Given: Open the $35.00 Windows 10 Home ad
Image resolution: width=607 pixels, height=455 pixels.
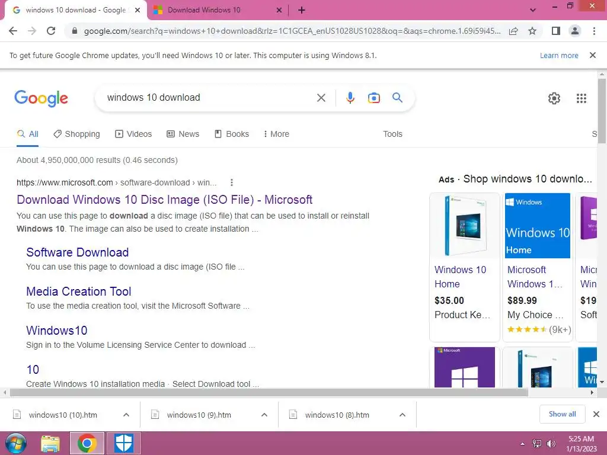Looking at the screenshot, I should pyautogui.click(x=465, y=267).
